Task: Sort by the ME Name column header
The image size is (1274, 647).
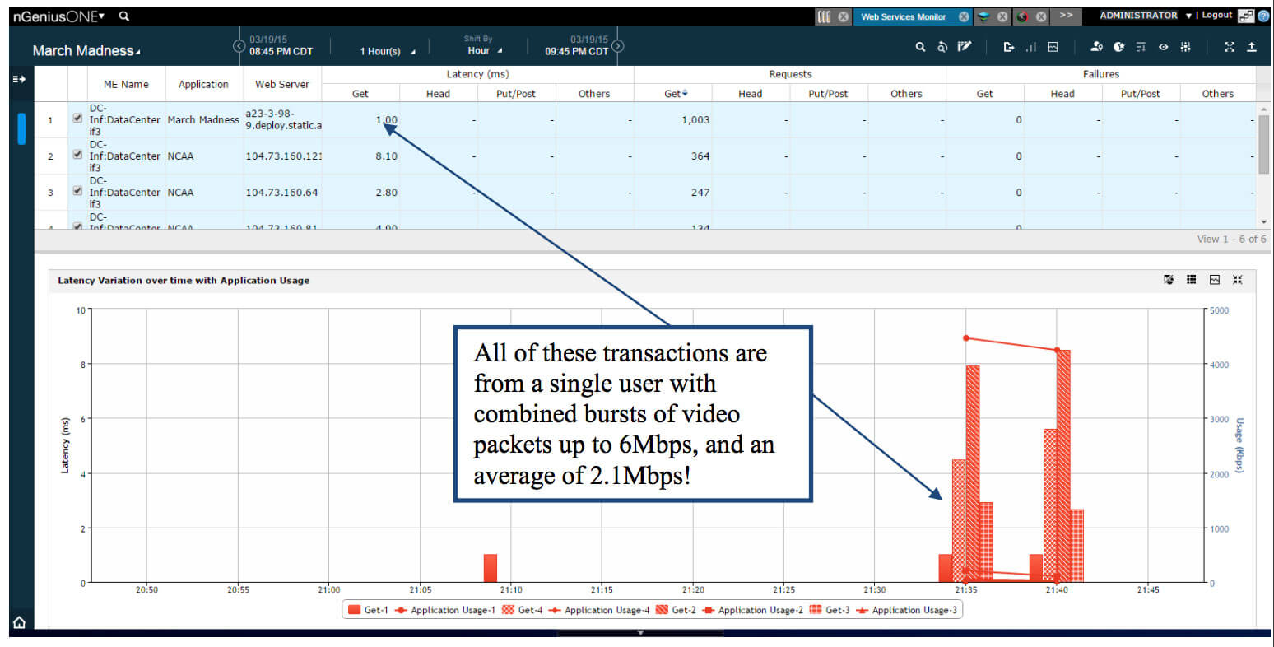Action: 126,84
